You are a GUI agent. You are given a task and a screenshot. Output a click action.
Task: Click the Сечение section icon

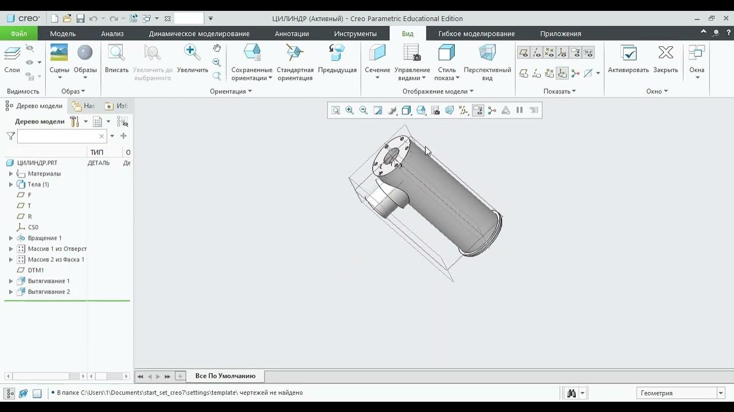[x=377, y=53]
